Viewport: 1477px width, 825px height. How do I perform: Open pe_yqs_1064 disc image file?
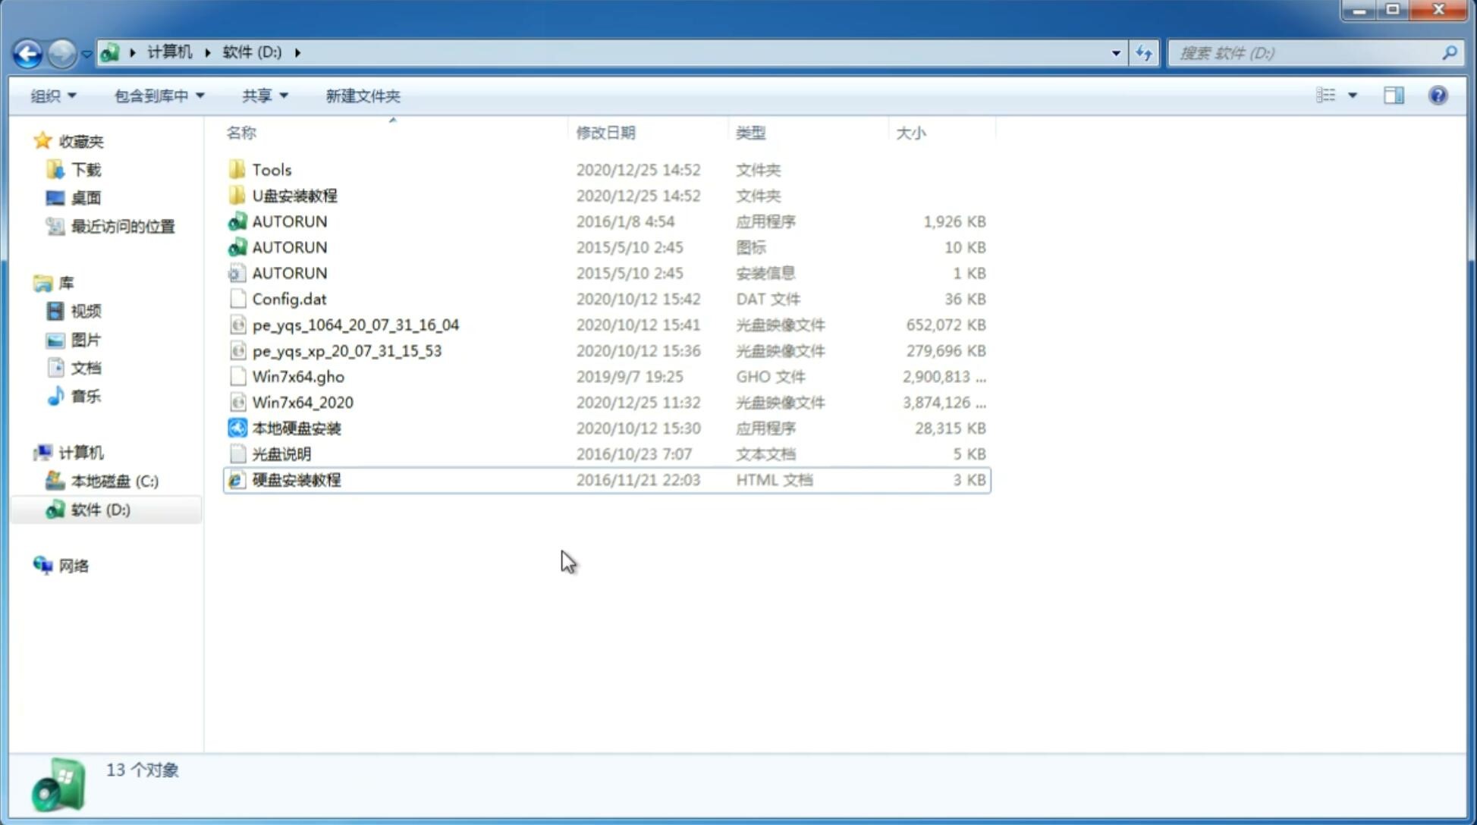(355, 325)
